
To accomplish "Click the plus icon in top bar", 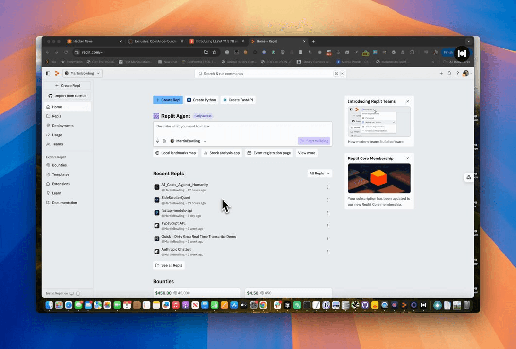I will click(441, 73).
